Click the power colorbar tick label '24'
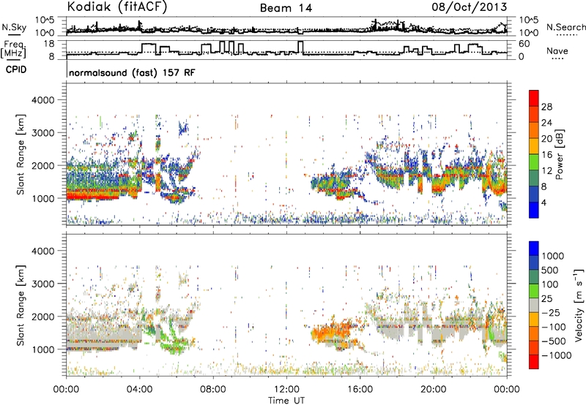 tap(546, 123)
